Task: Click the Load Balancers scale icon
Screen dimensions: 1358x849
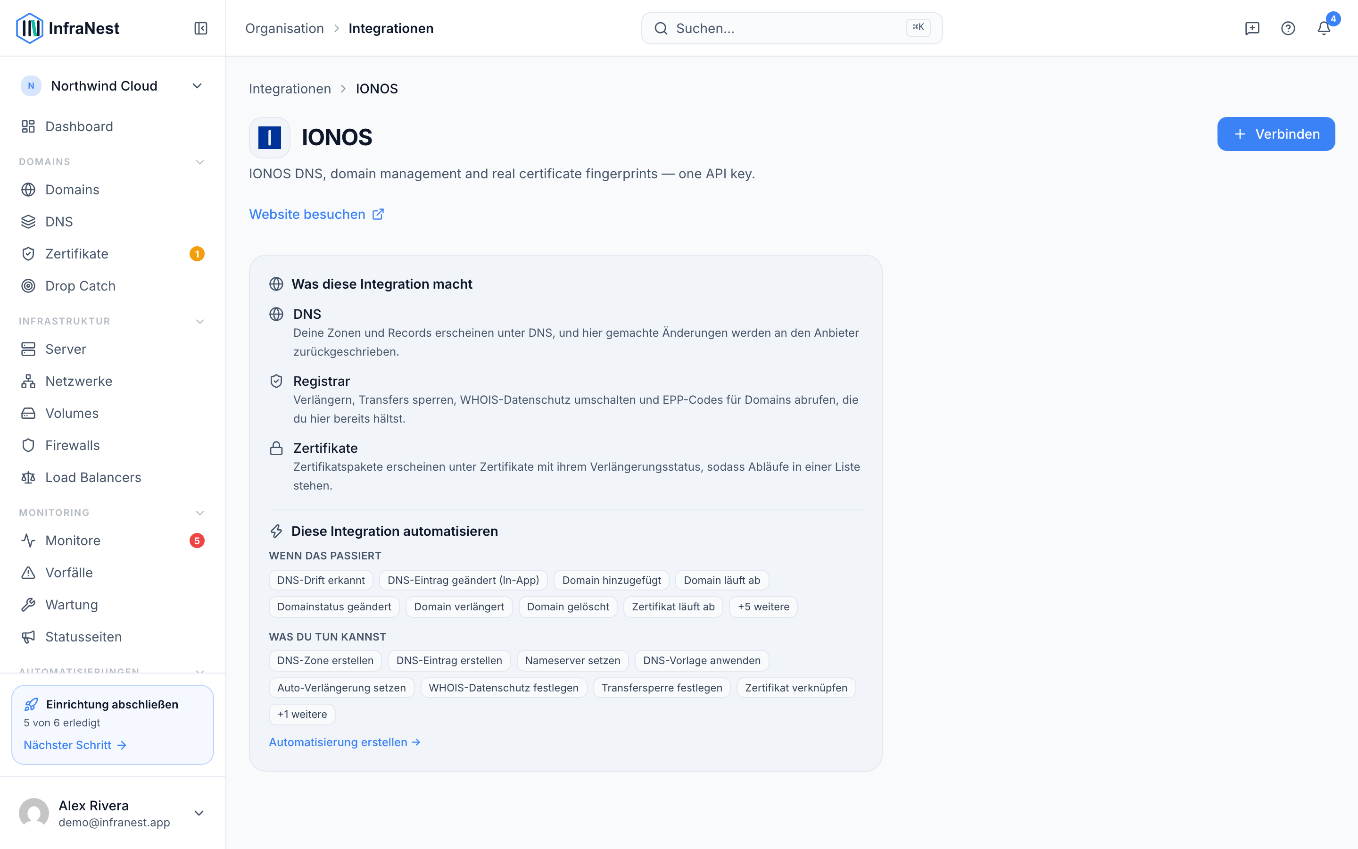Action: (x=28, y=477)
